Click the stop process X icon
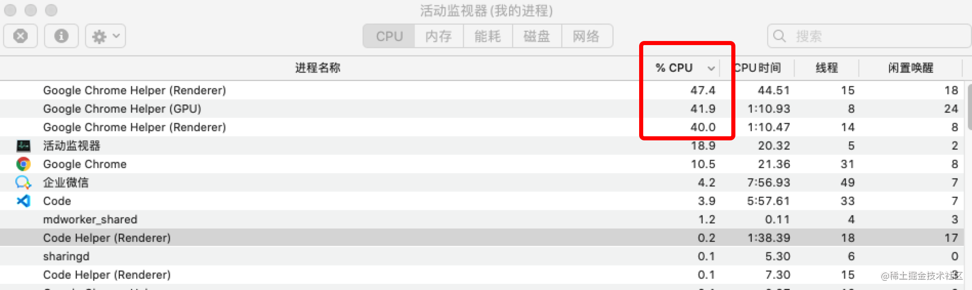This screenshot has width=972, height=290. click(20, 36)
